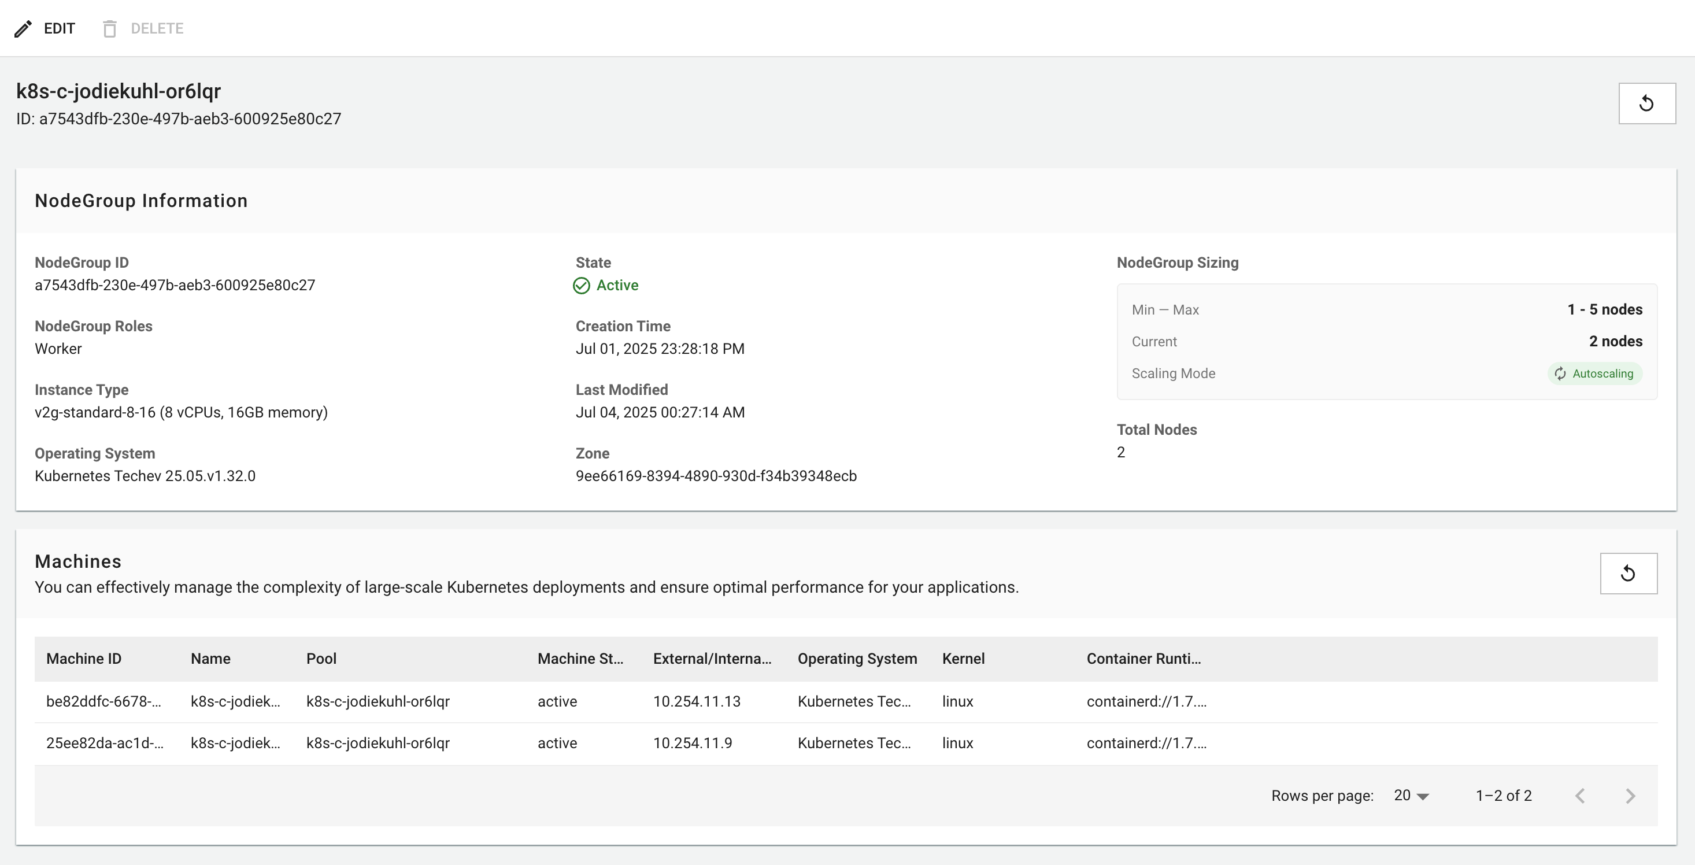
Task: Click last modified Jul 04, 2025 value
Action: coord(660,413)
